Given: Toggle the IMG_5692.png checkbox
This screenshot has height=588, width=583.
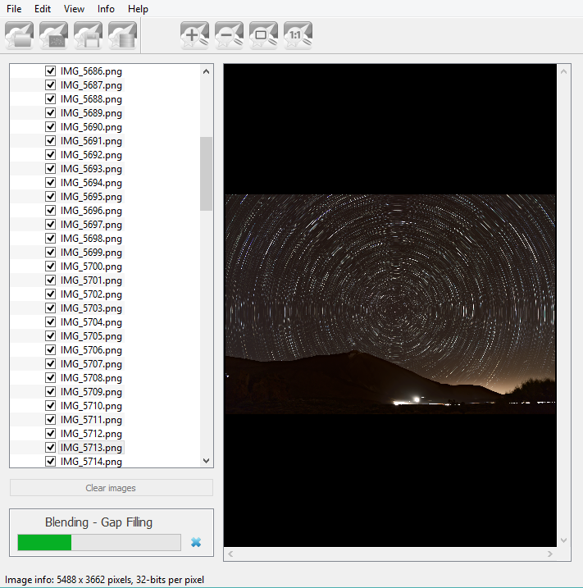Looking at the screenshot, I should [x=51, y=154].
